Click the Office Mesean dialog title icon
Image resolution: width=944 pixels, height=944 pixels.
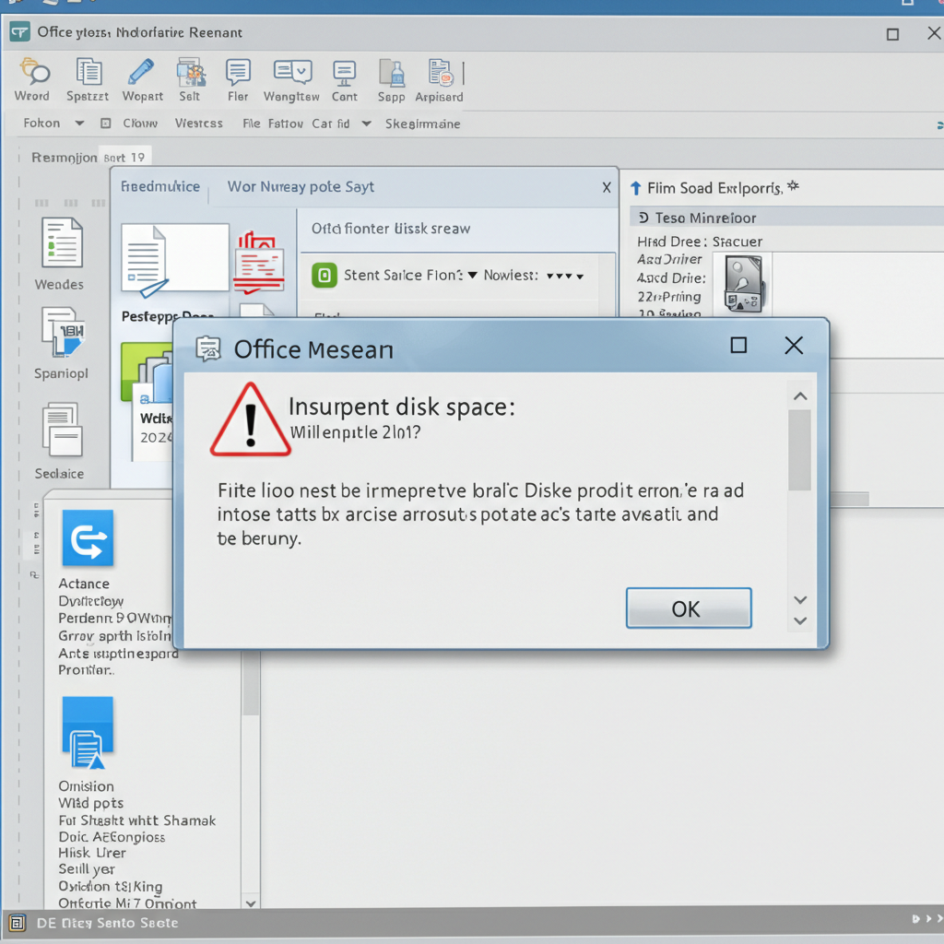pyautogui.click(x=208, y=348)
